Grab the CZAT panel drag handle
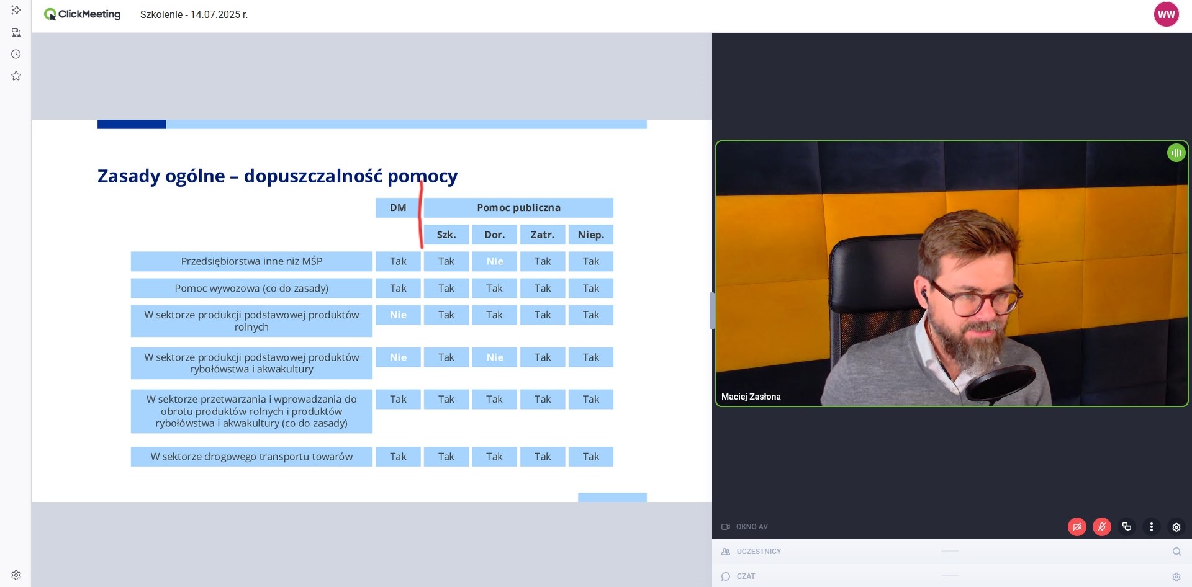Screen dimensions: 1192x587 pyautogui.click(x=949, y=575)
